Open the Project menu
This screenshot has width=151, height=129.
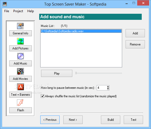[x=18, y=11]
